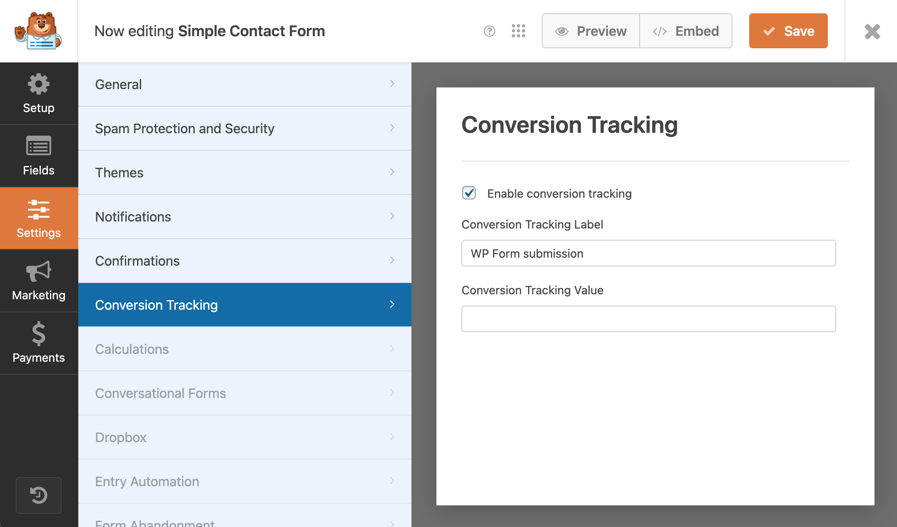Switch to the Fields panel

click(38, 156)
